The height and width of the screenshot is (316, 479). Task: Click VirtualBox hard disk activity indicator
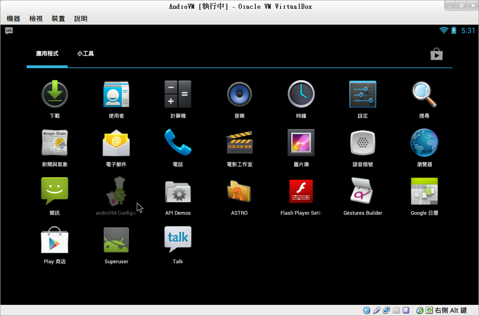point(366,310)
